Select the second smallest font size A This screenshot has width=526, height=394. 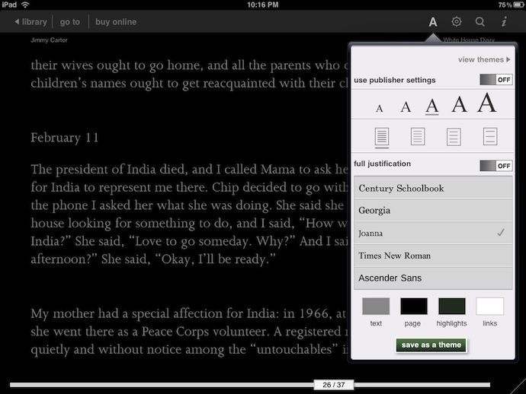click(406, 107)
